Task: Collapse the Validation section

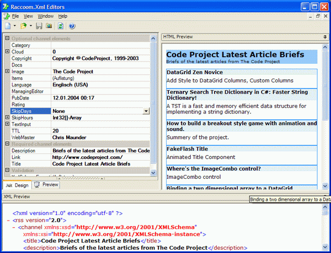Action: click(7, 170)
